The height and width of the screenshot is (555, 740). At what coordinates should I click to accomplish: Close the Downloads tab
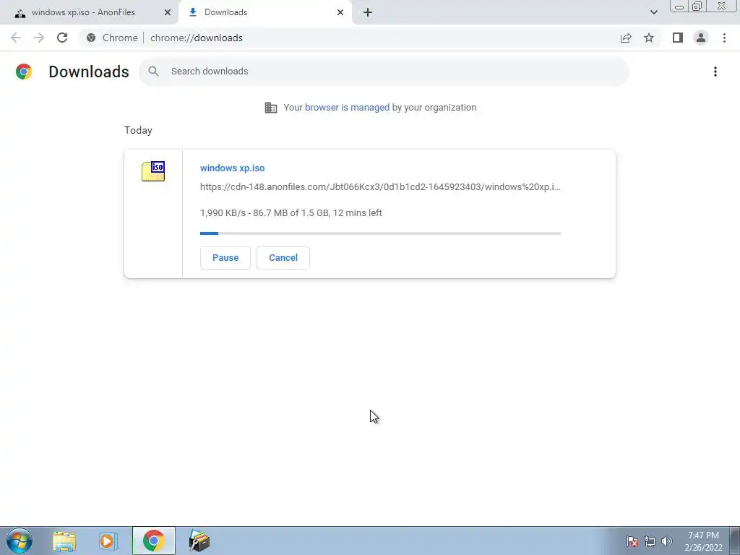[x=340, y=12]
